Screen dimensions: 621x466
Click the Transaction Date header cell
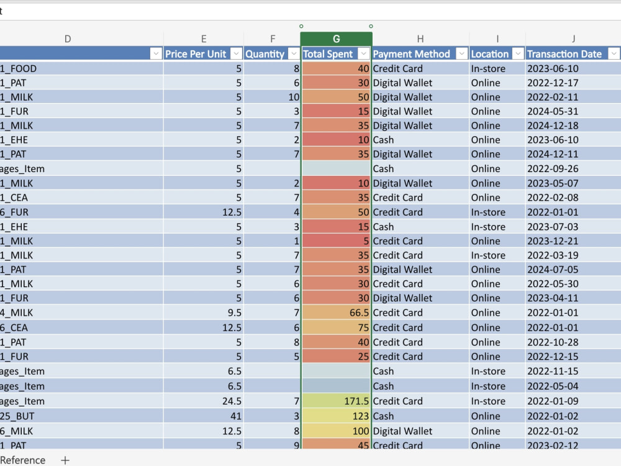click(573, 54)
